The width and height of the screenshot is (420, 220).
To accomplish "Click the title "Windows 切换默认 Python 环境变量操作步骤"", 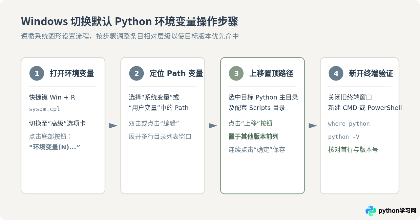I will coord(130,22).
